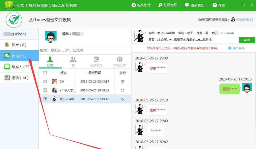Click the contact search input field
Screen dimensions: 256x149
coord(85,50)
